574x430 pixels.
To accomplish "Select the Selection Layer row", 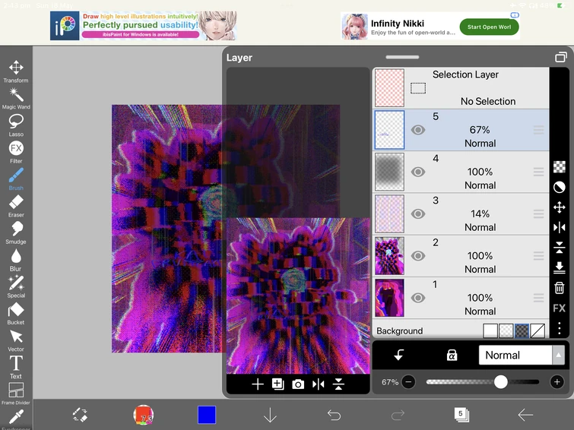I will tap(460, 87).
